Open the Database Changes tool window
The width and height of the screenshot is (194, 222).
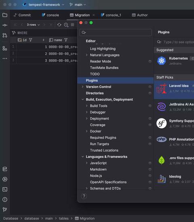[x=5, y=169]
